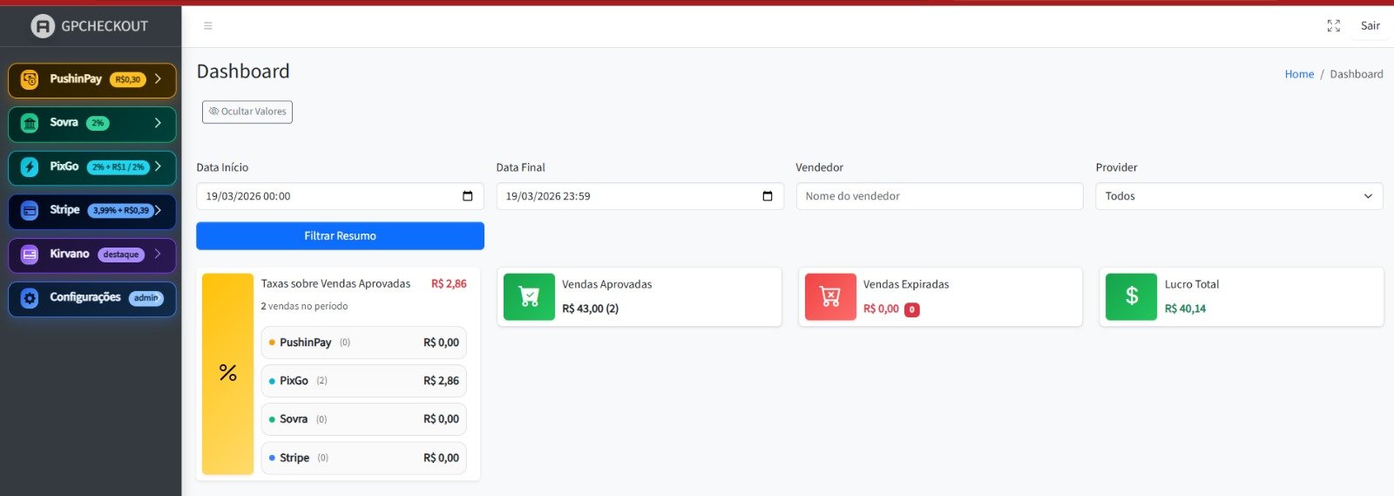The width and height of the screenshot is (1394, 496).
Task: Focus the Nome do vendedor field
Action: pos(939,196)
